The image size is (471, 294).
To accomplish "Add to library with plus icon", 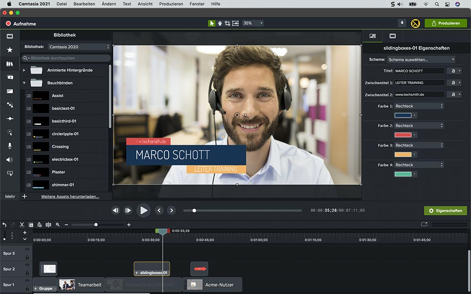I will coord(24,197).
